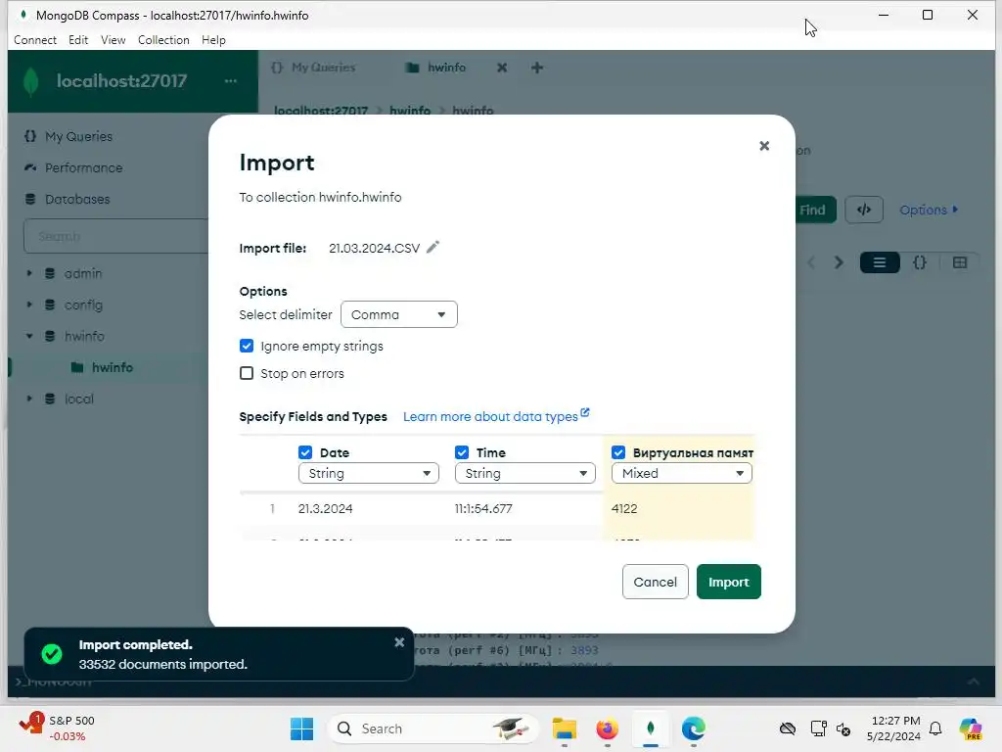1002x752 pixels.
Task: Open the View menu
Action: (114, 39)
